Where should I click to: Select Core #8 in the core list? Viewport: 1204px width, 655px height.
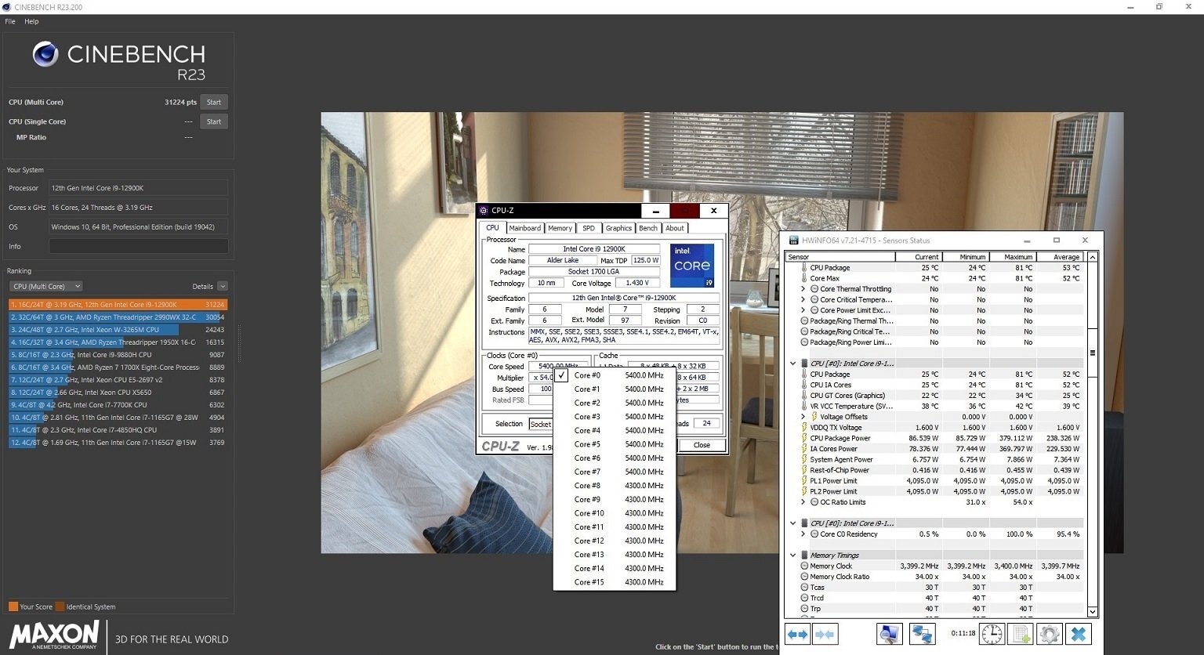(615, 486)
